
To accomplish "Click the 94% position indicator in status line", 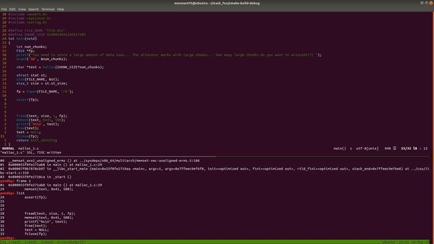I will 387,148.
